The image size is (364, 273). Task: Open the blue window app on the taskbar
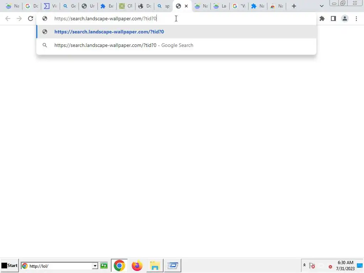pos(173,266)
